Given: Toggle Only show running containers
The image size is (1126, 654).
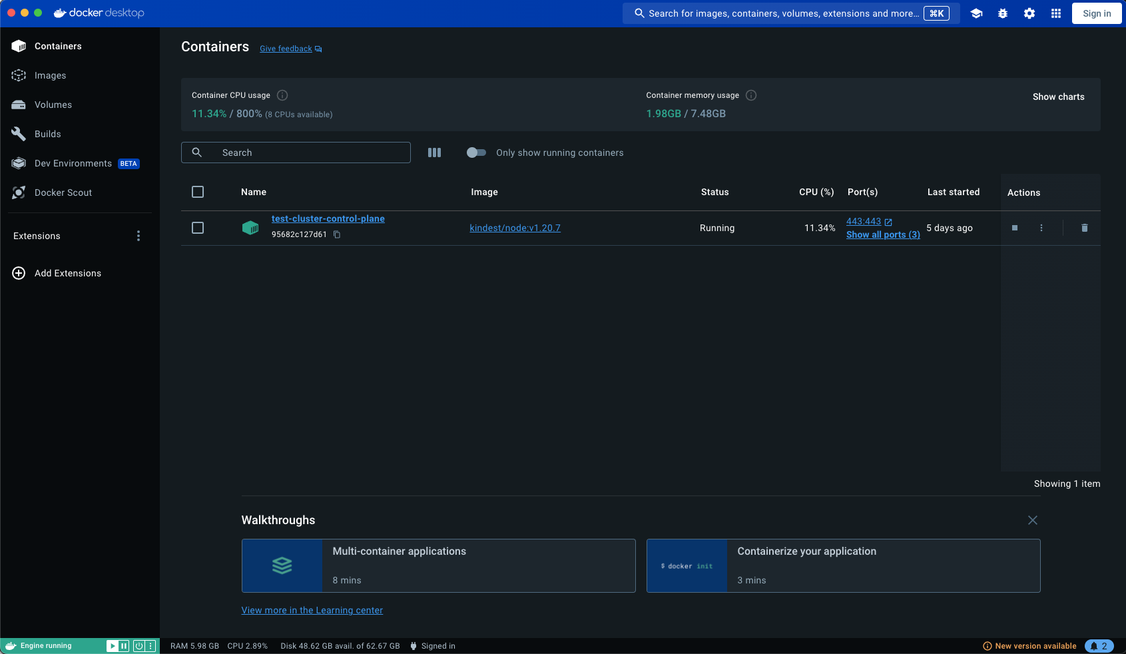Looking at the screenshot, I should pos(476,153).
